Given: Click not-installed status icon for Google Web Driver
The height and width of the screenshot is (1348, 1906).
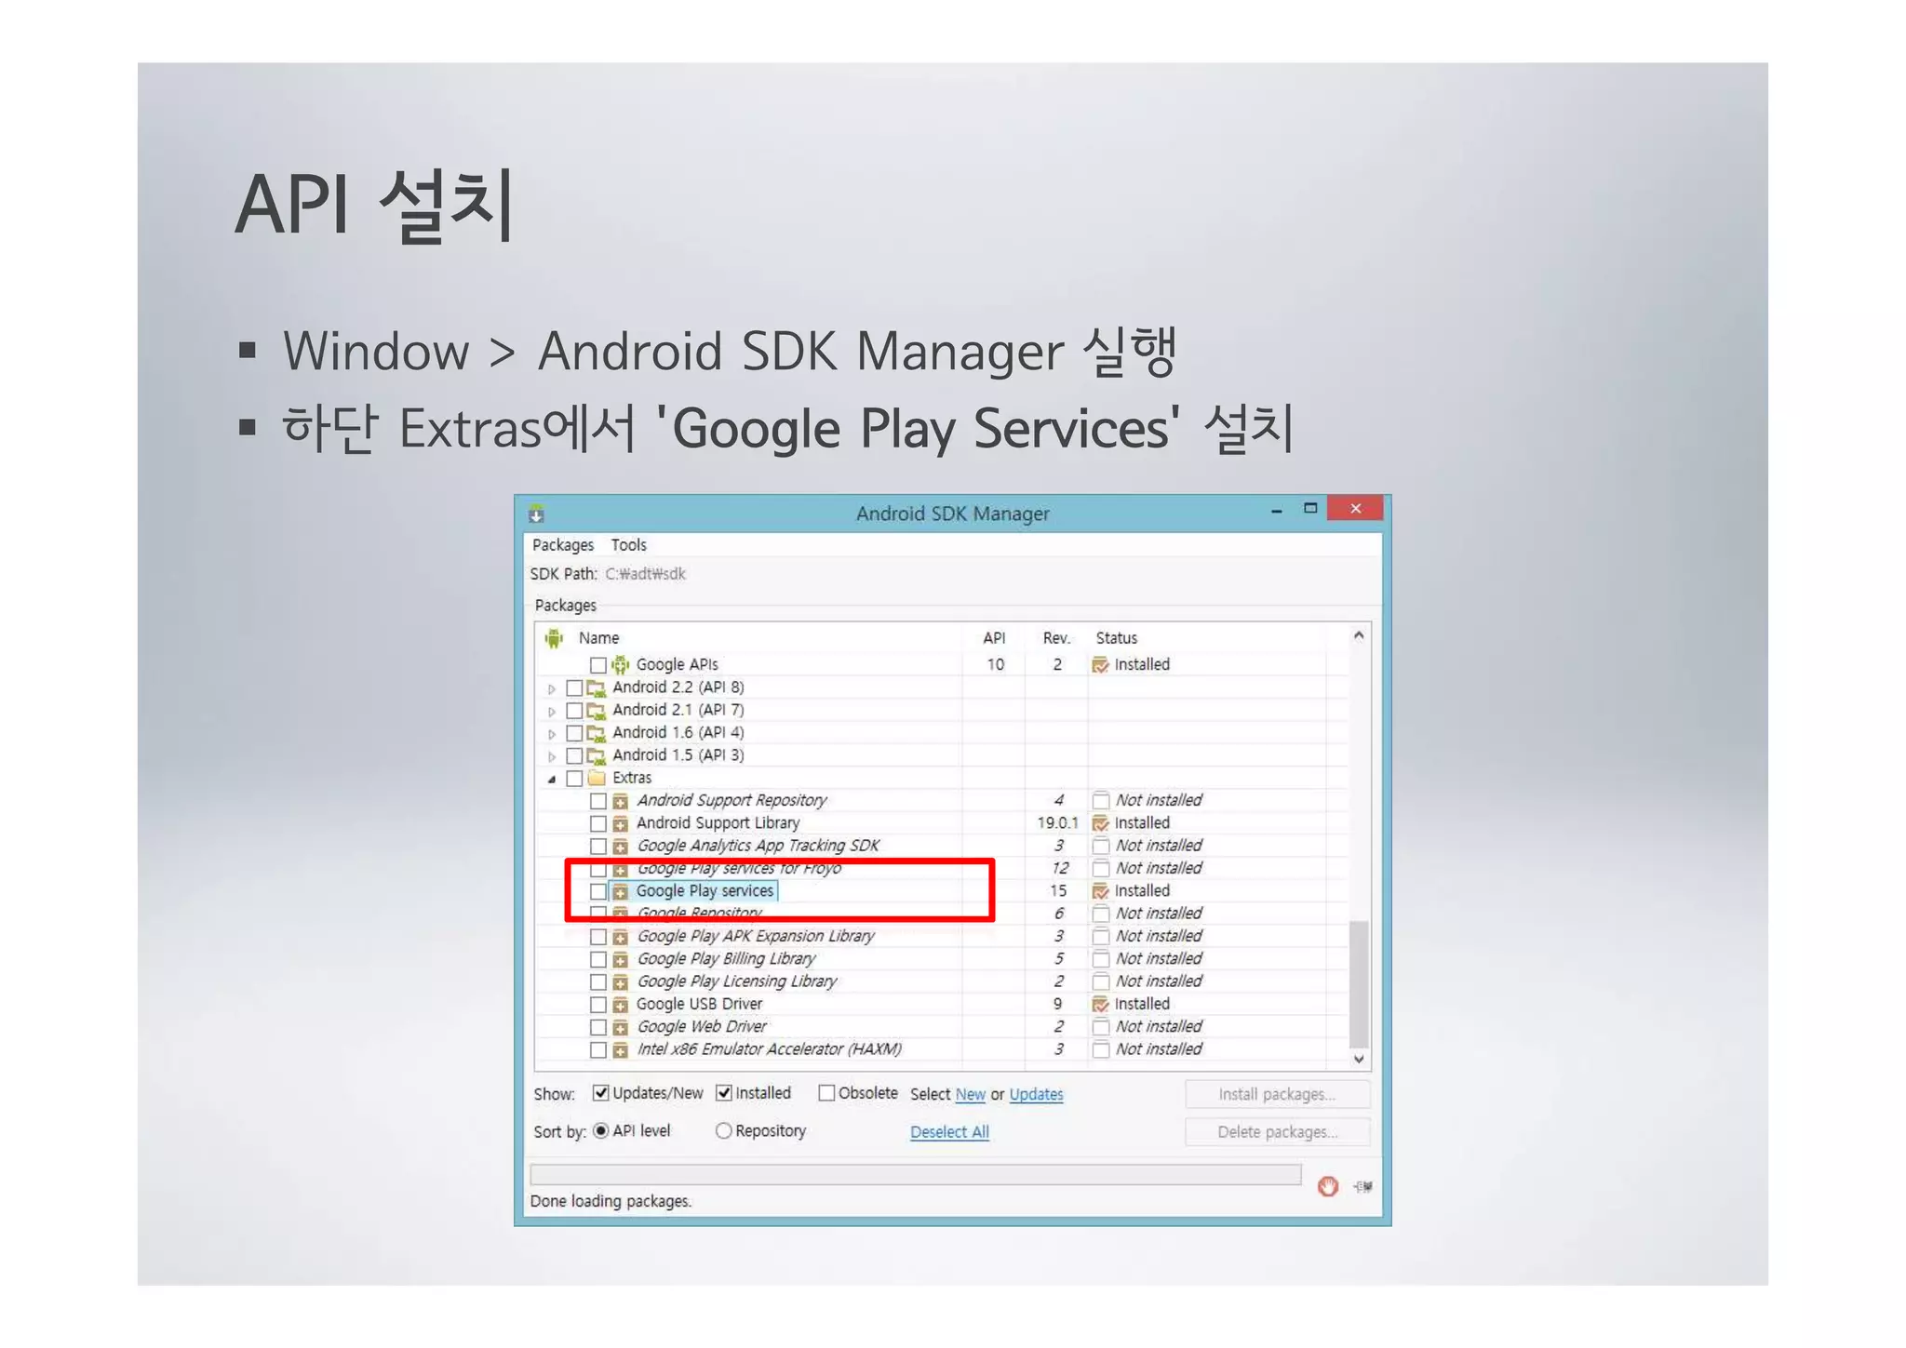Looking at the screenshot, I should pos(1101,1027).
